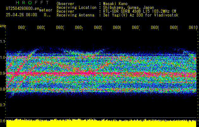Screen dimensions: 199x127
Task: Click the 0606 time marker
Action: (117, 27)
